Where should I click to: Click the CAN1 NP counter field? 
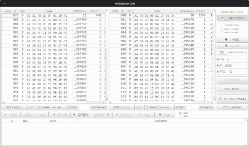pyautogui.click(x=59, y=107)
